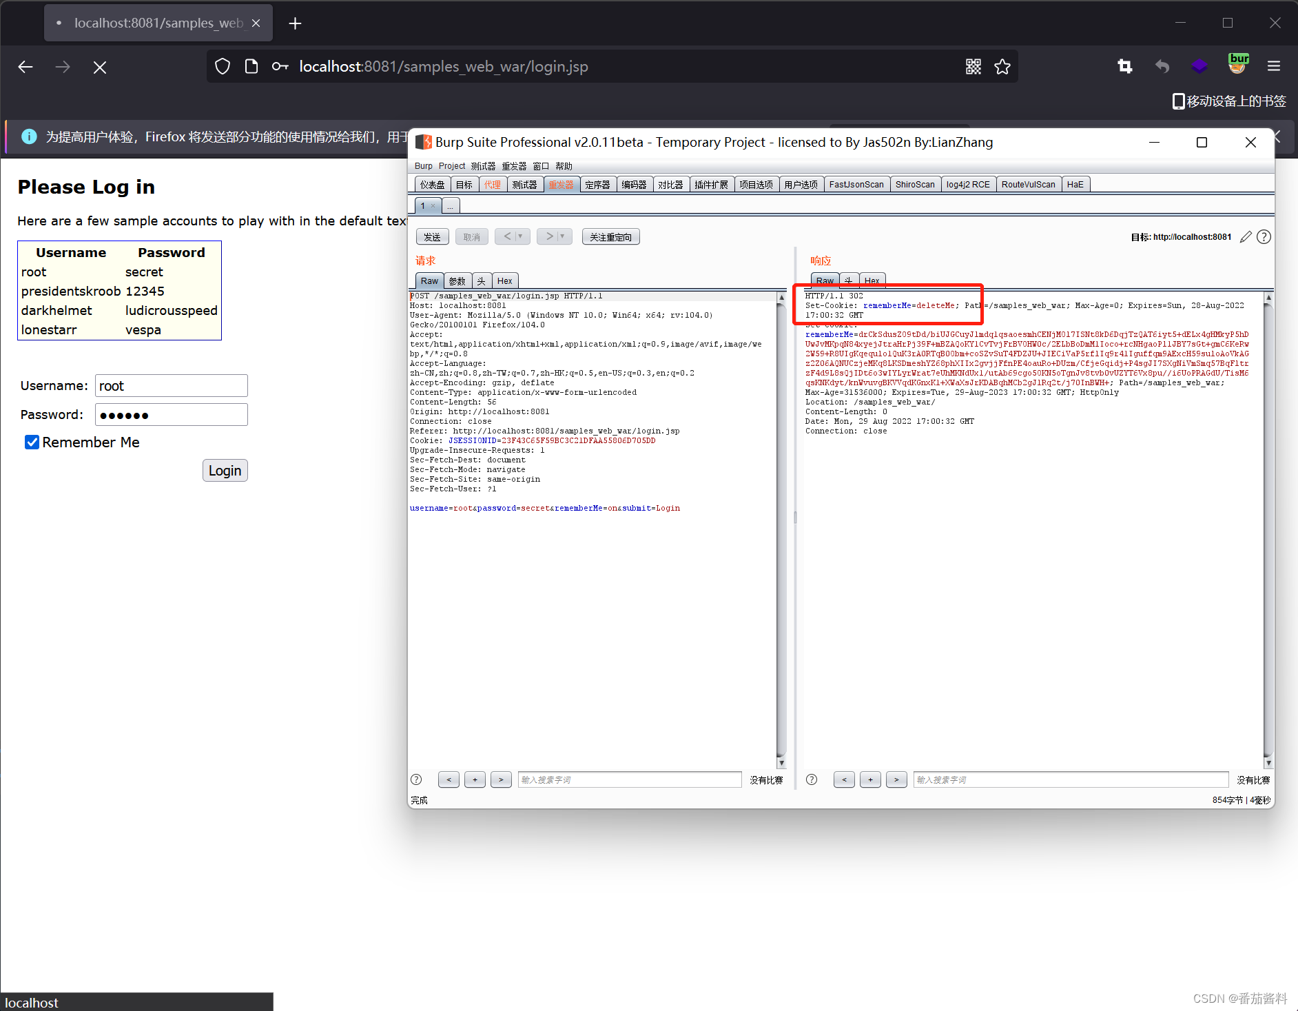Open the RouteVulScan tab
Screen dimensions: 1298x1011
tap(1029, 185)
